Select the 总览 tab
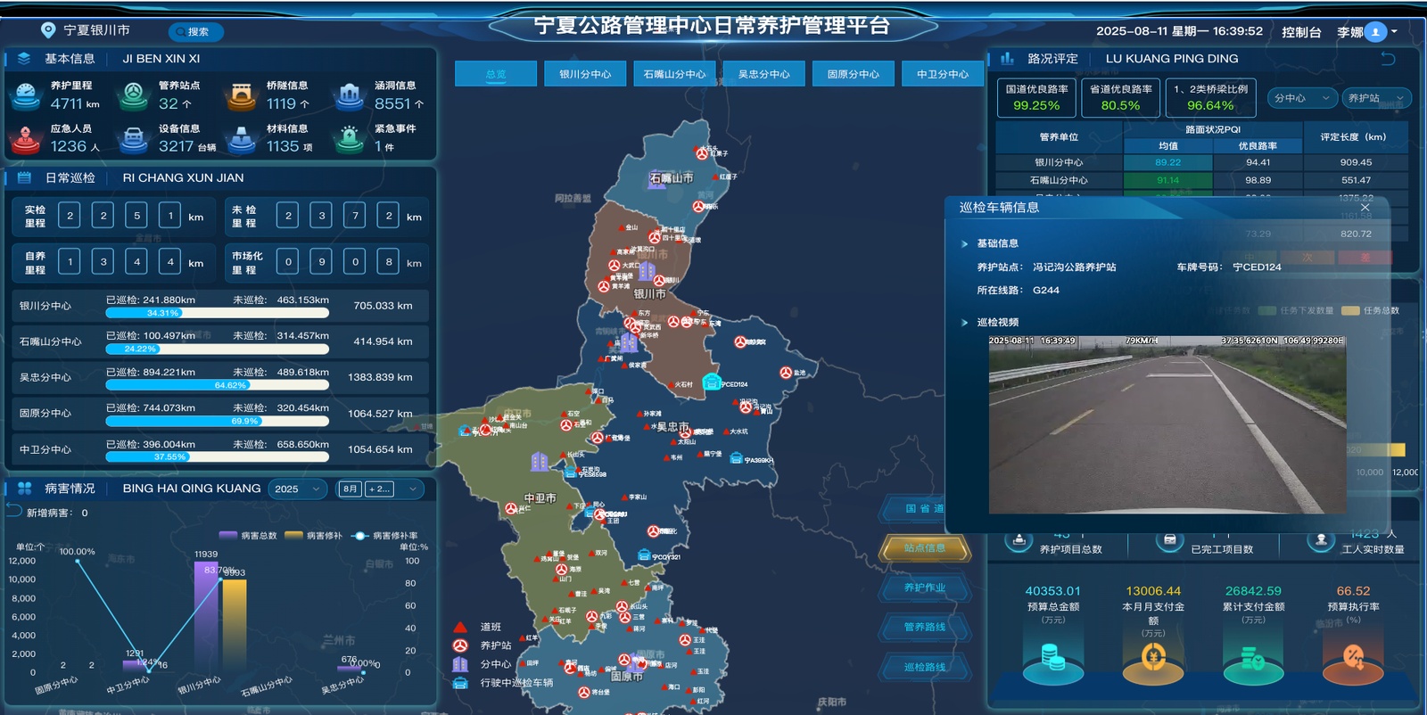The width and height of the screenshot is (1427, 715). [496, 74]
